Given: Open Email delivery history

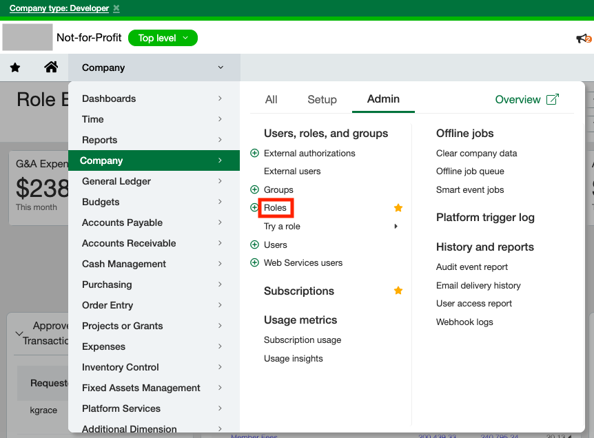Looking at the screenshot, I should click(478, 285).
